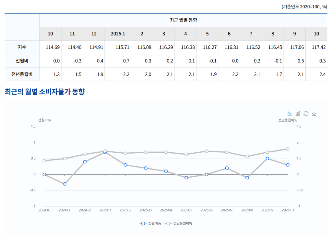332x242 pixels.
Task: Click gray data point at 202410
Action: click(x=44, y=161)
